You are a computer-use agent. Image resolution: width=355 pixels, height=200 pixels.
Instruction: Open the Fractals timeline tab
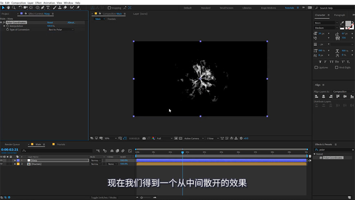61,144
